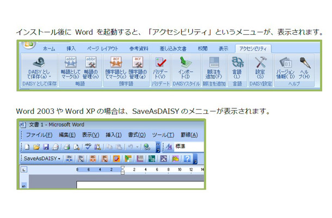
Task: Click the Print Preview icon in Word 2003
Action: pyautogui.click(x=76, y=147)
